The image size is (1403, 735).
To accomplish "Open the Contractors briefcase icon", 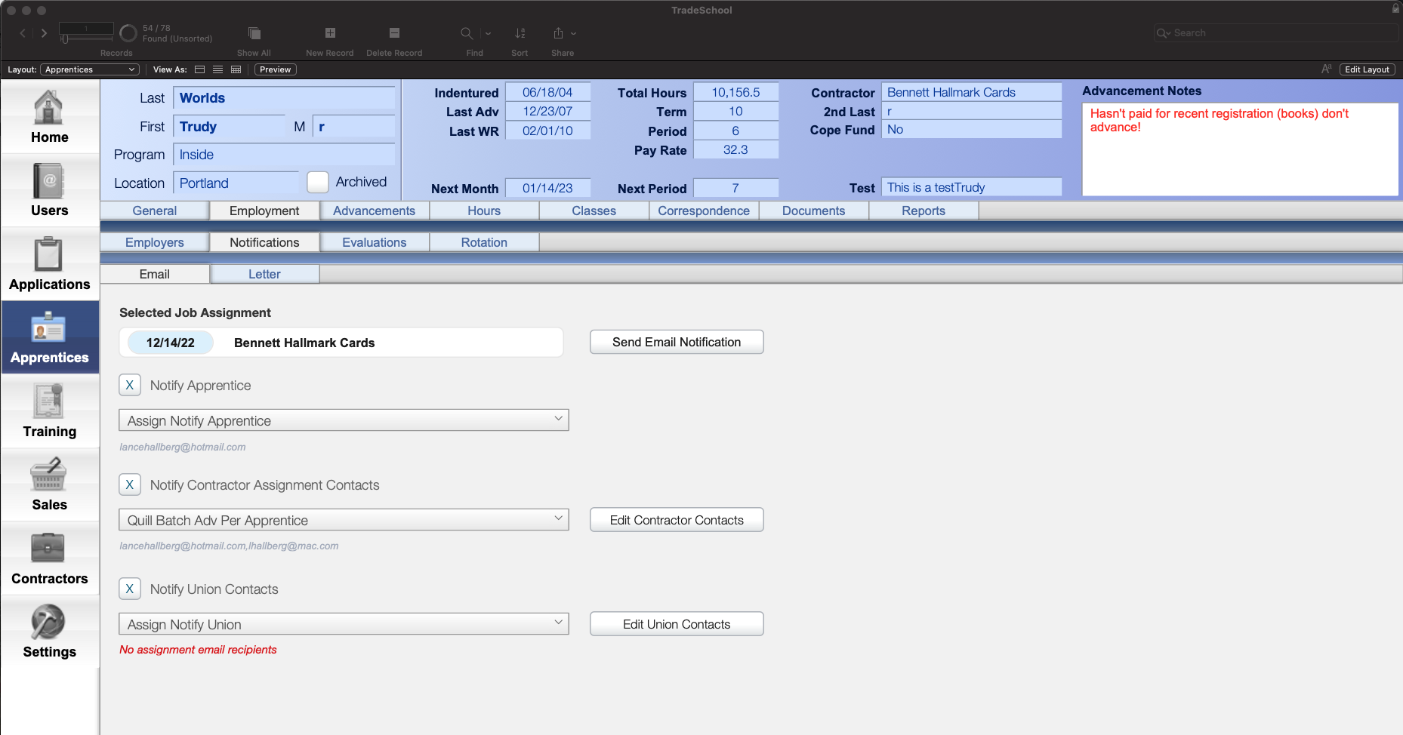I will coord(48,548).
